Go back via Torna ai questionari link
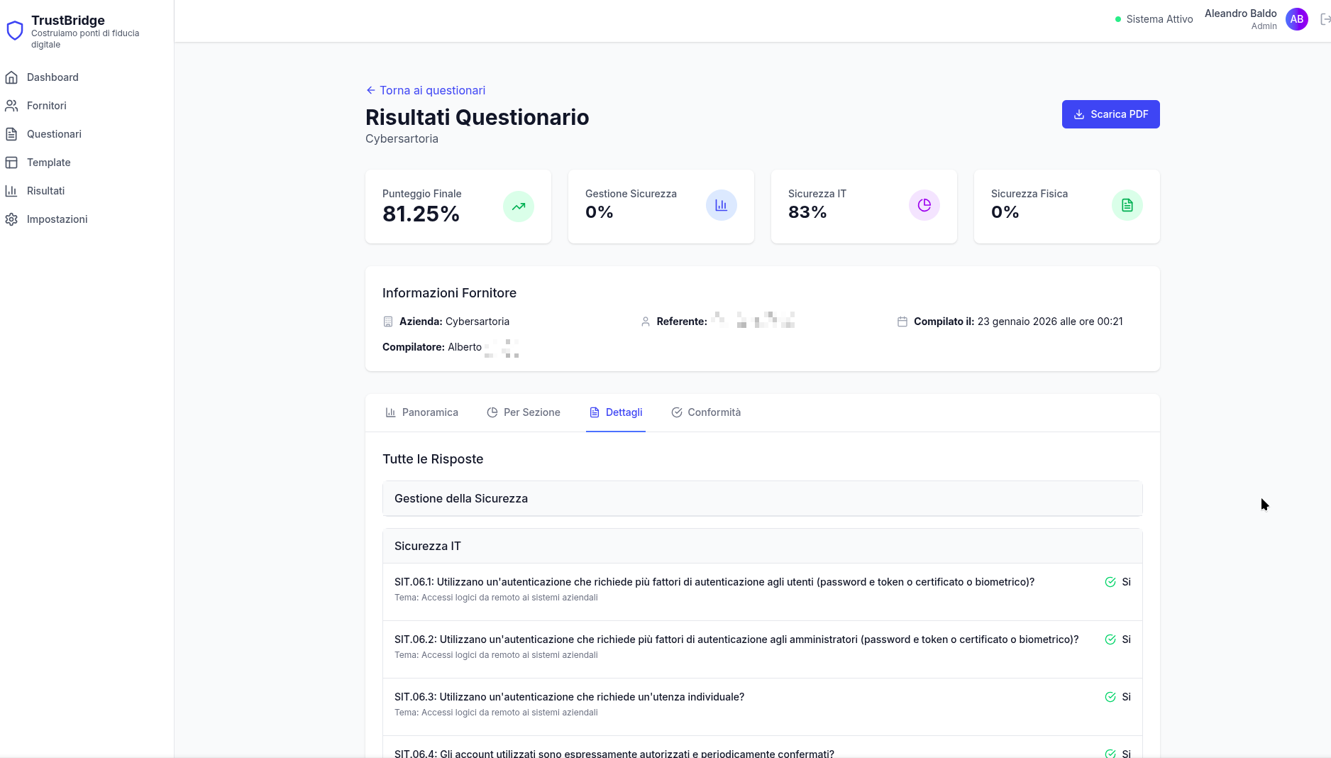 (x=426, y=90)
